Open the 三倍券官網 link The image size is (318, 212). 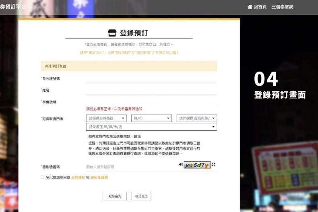(282, 7)
